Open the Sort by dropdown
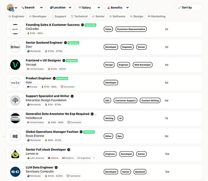 click(x=189, y=8)
